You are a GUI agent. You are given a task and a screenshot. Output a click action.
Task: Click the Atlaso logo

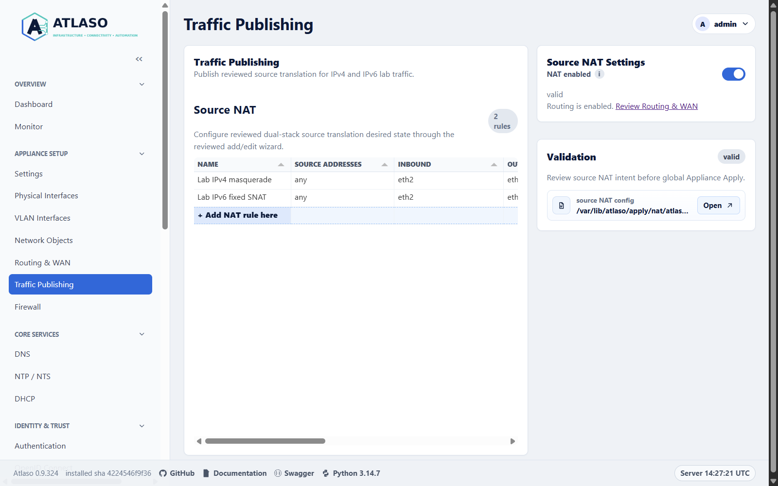coord(80,27)
